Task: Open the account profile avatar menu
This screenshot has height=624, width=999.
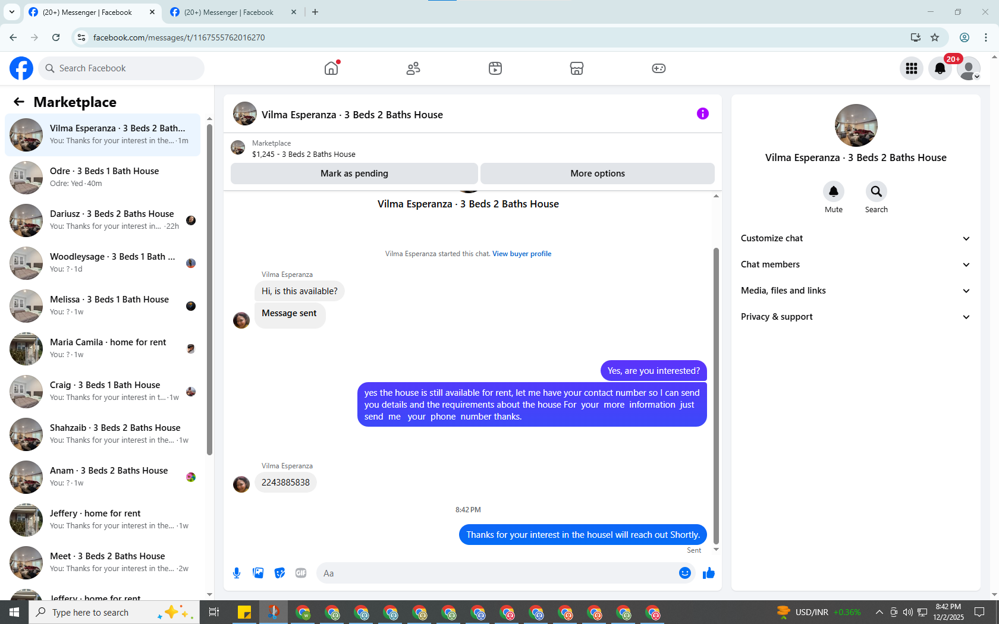Action: click(x=969, y=68)
